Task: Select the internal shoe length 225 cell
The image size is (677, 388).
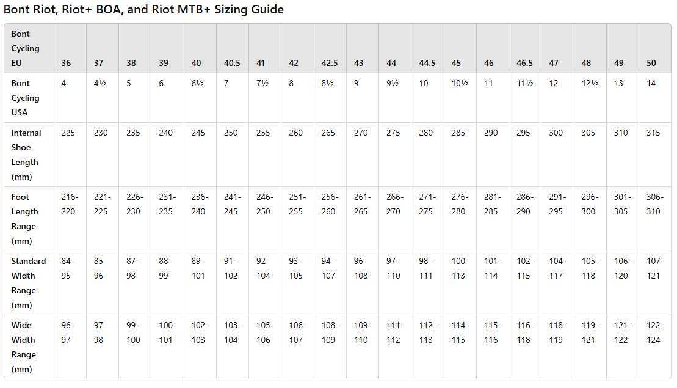Action: [x=68, y=133]
